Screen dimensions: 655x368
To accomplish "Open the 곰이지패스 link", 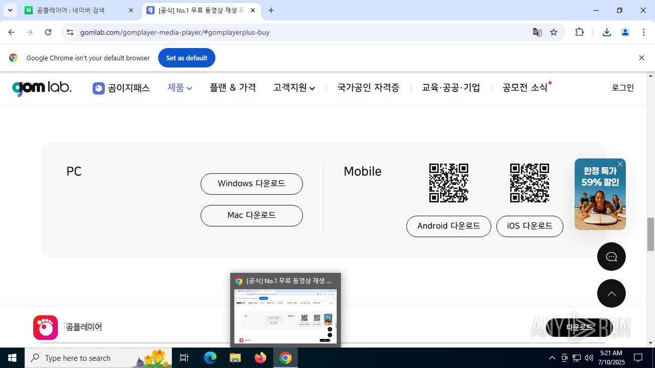I will [121, 88].
